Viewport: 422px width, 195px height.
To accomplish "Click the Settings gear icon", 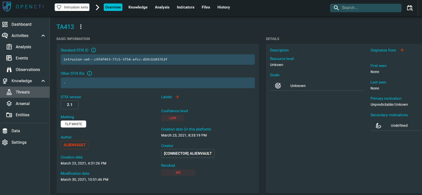I will coord(5,142).
